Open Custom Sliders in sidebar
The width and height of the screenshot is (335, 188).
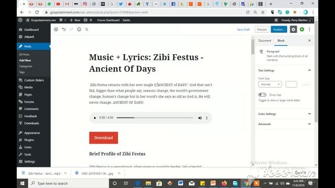click(33, 80)
